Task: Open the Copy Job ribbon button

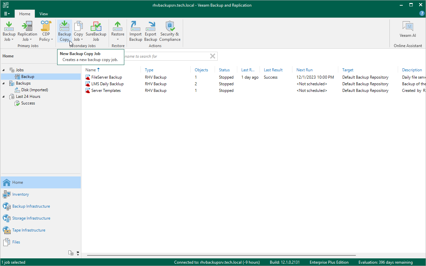Action: [x=78, y=31]
